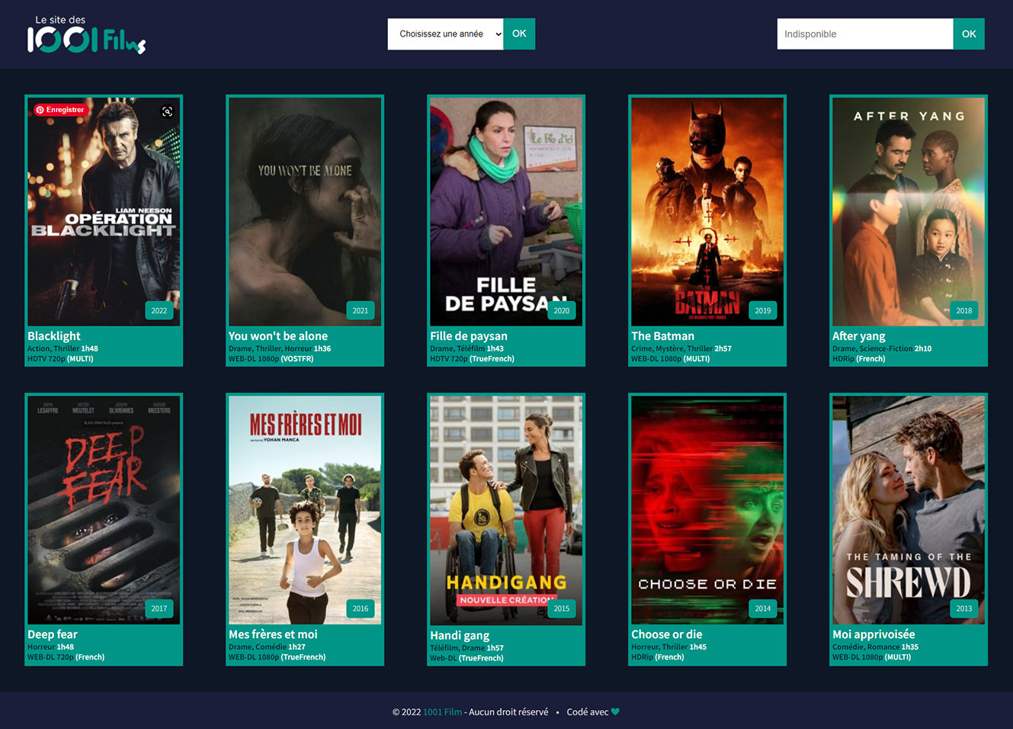The height and width of the screenshot is (729, 1013).
Task: Click the 'Moi apprivoisée' title link
Action: coord(874,634)
